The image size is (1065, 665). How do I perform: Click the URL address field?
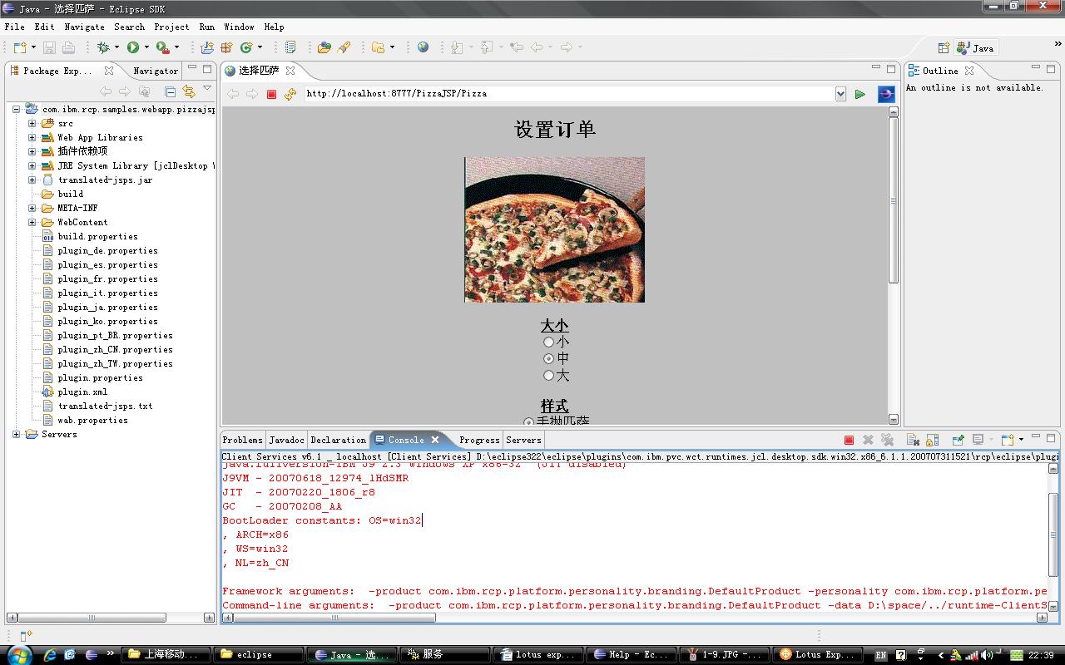click(569, 94)
